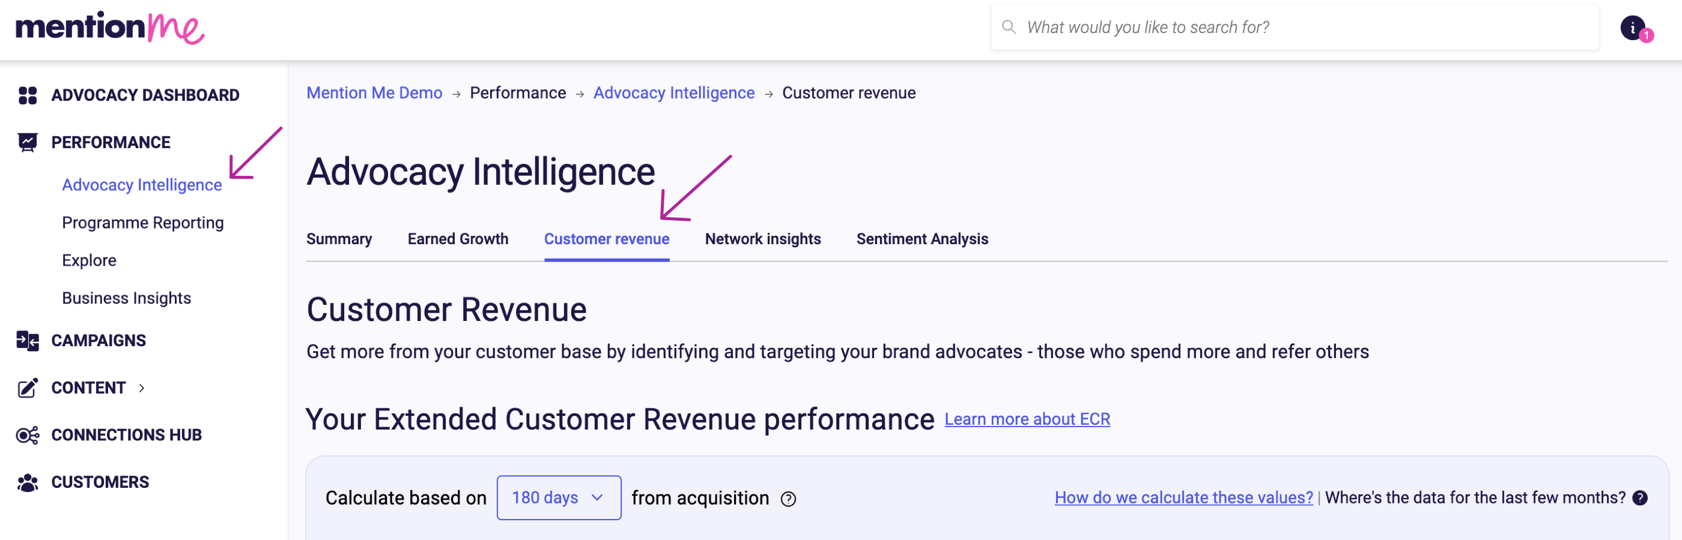Follow the Learn more about ECR link

[x=1027, y=419]
